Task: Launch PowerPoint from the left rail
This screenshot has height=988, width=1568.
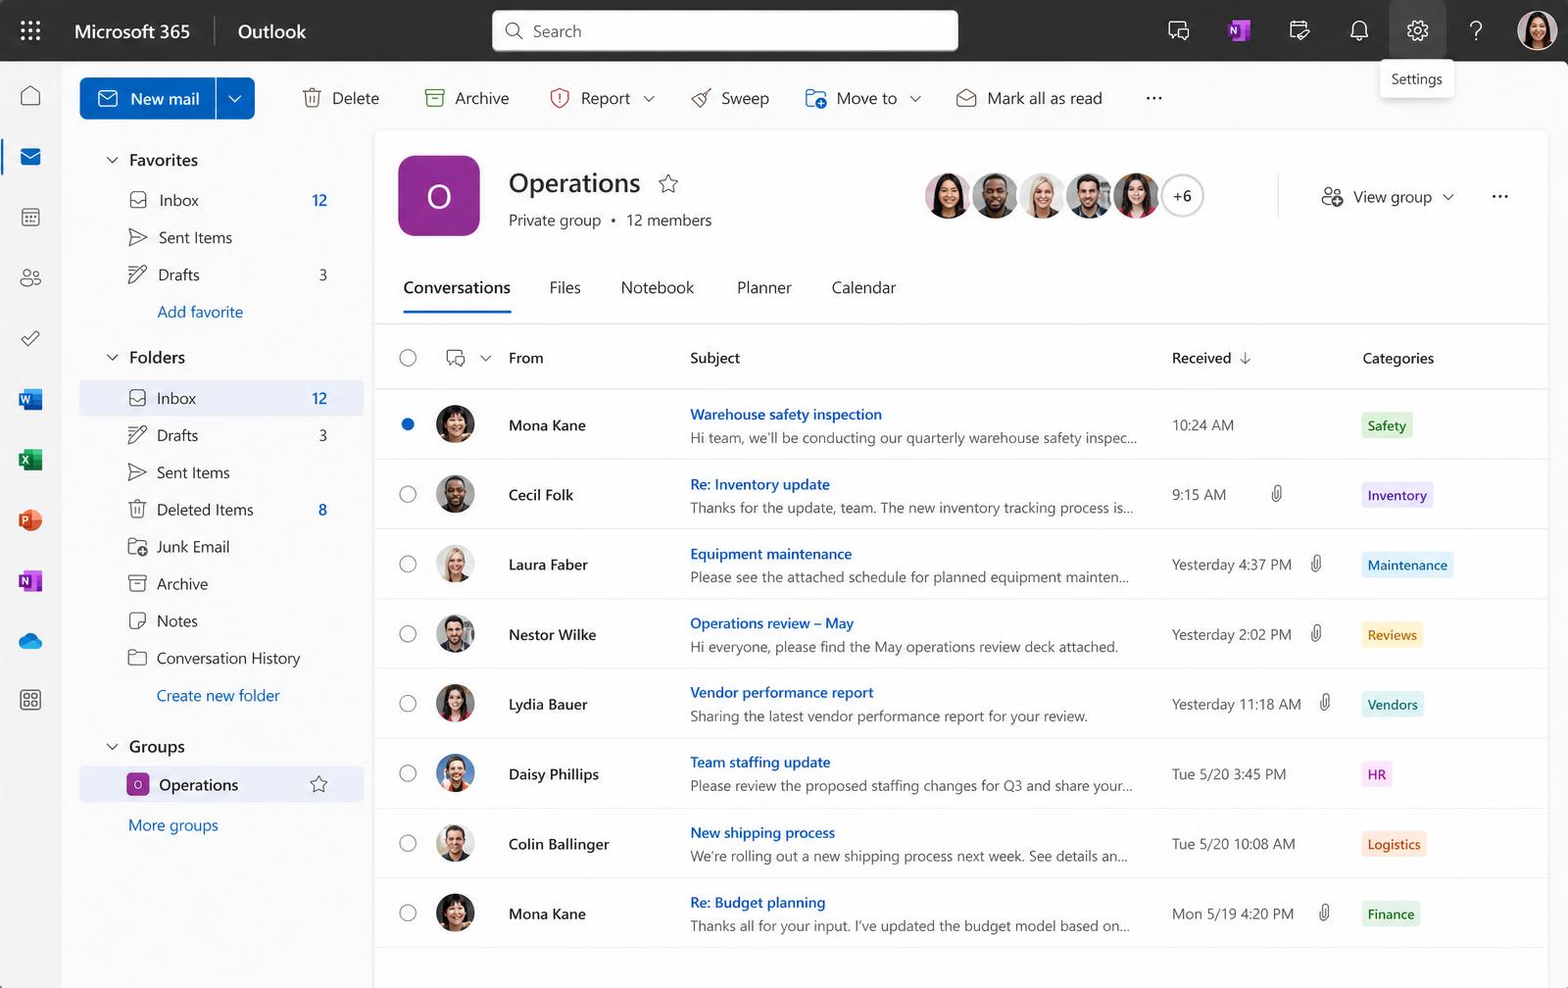Action: coord(30,520)
